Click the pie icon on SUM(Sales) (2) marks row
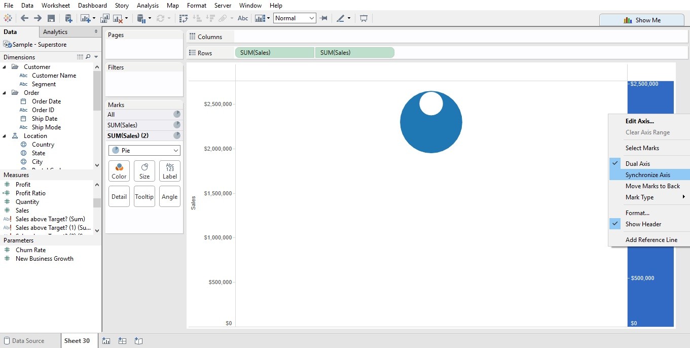 click(x=176, y=135)
